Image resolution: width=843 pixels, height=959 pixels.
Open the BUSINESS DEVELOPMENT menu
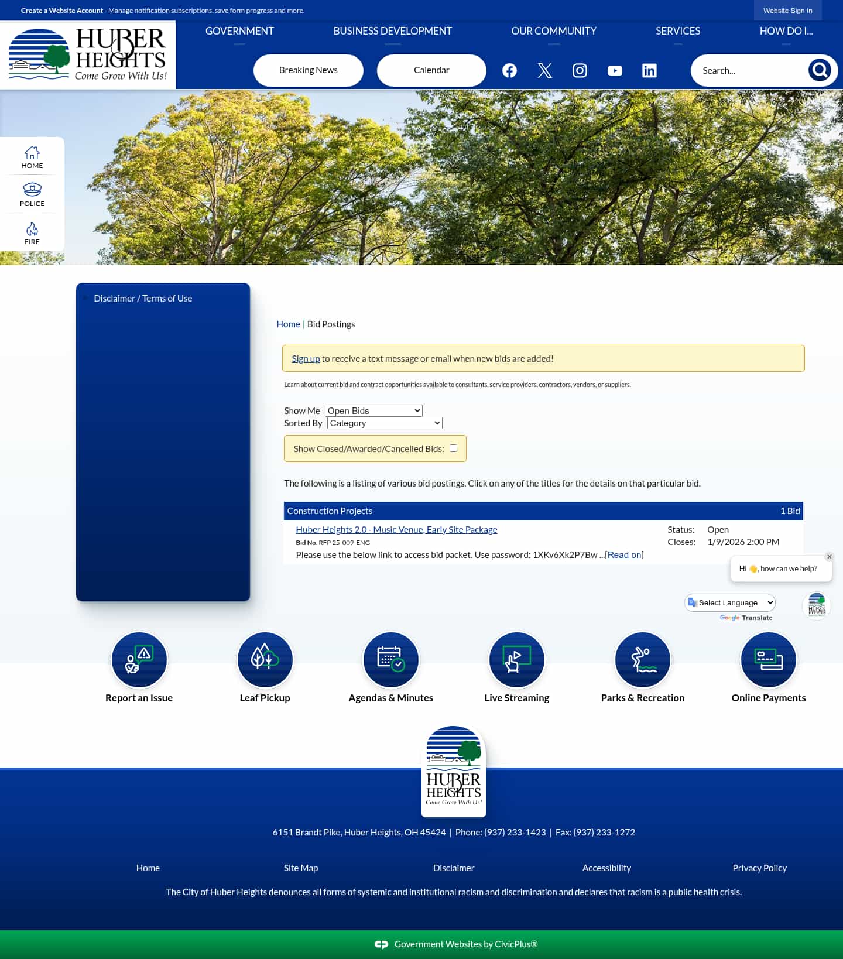click(x=393, y=31)
